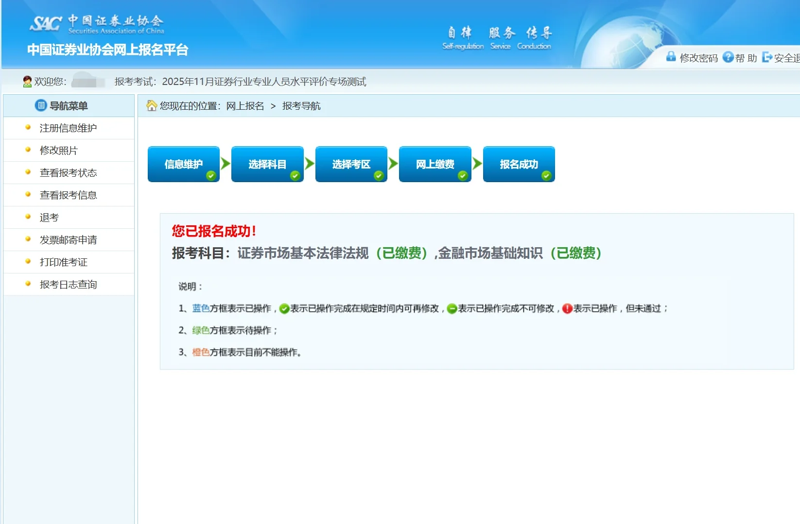The width and height of the screenshot is (800, 524).
Task: Click the green checkmark on 报名成功 step
Action: [546, 175]
